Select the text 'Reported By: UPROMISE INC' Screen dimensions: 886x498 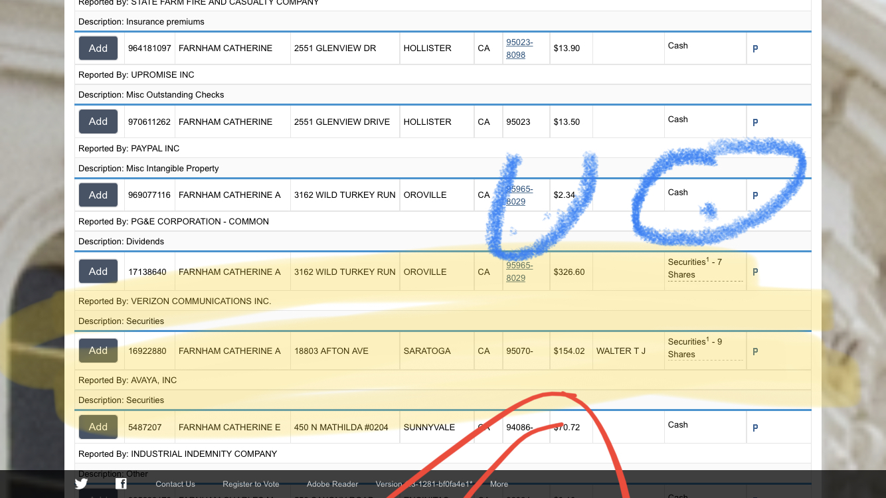[136, 75]
